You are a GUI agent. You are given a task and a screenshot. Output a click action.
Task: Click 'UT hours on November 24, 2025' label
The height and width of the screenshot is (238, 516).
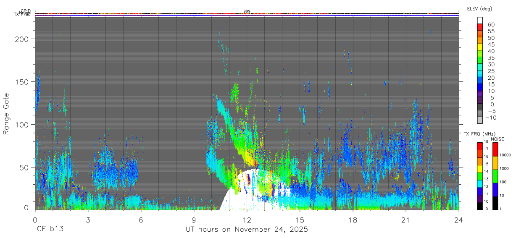[x=247, y=230]
